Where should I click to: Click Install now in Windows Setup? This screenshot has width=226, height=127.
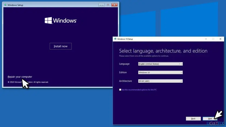(x=61, y=46)
